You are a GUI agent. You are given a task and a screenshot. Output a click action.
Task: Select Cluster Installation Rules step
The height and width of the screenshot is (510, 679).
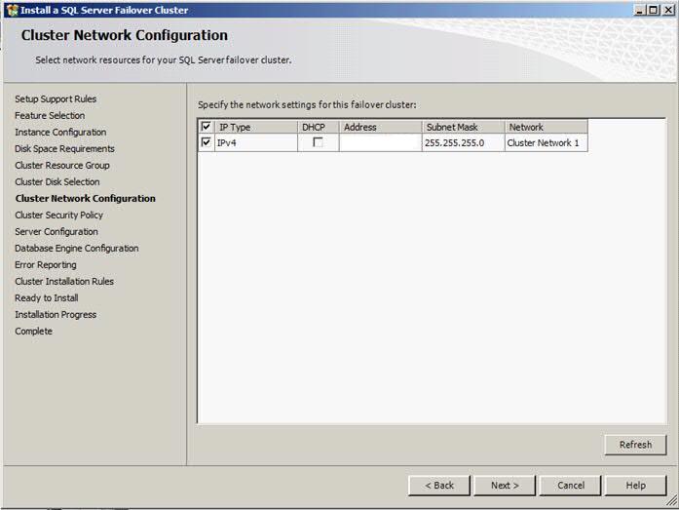[64, 281]
